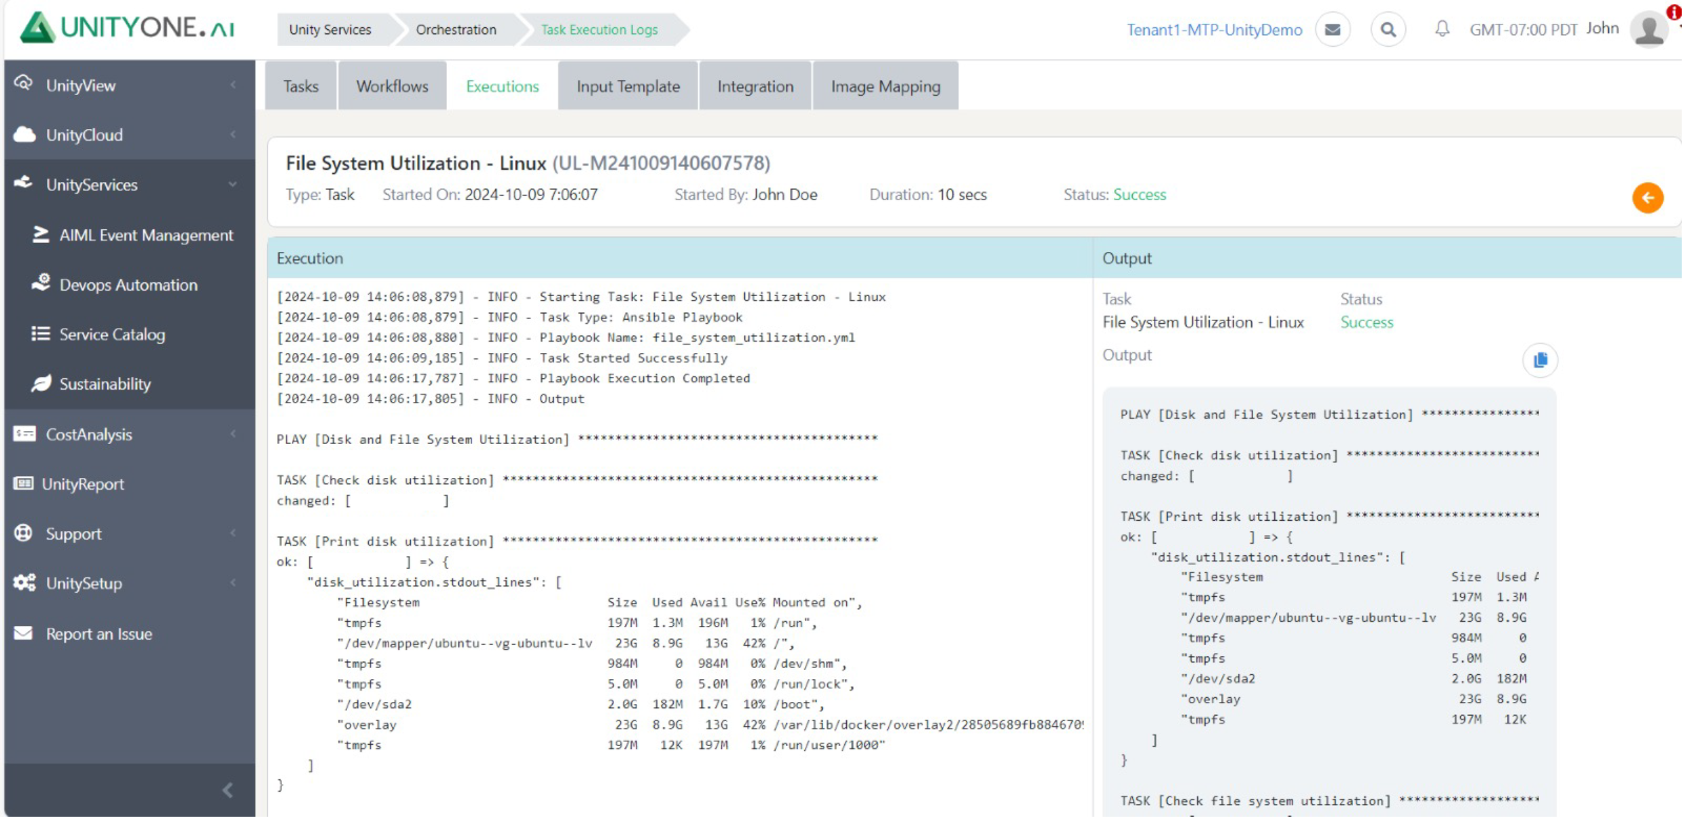Click the red alert badge icon
This screenshot has height=833, width=1698.
point(1674,12)
